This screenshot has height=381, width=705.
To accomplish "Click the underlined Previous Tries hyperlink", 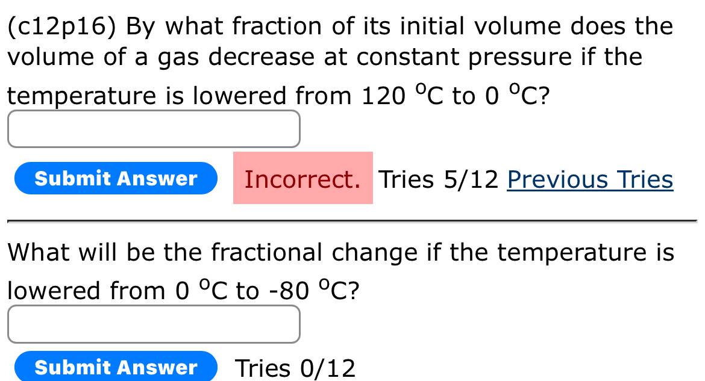I will (x=590, y=179).
